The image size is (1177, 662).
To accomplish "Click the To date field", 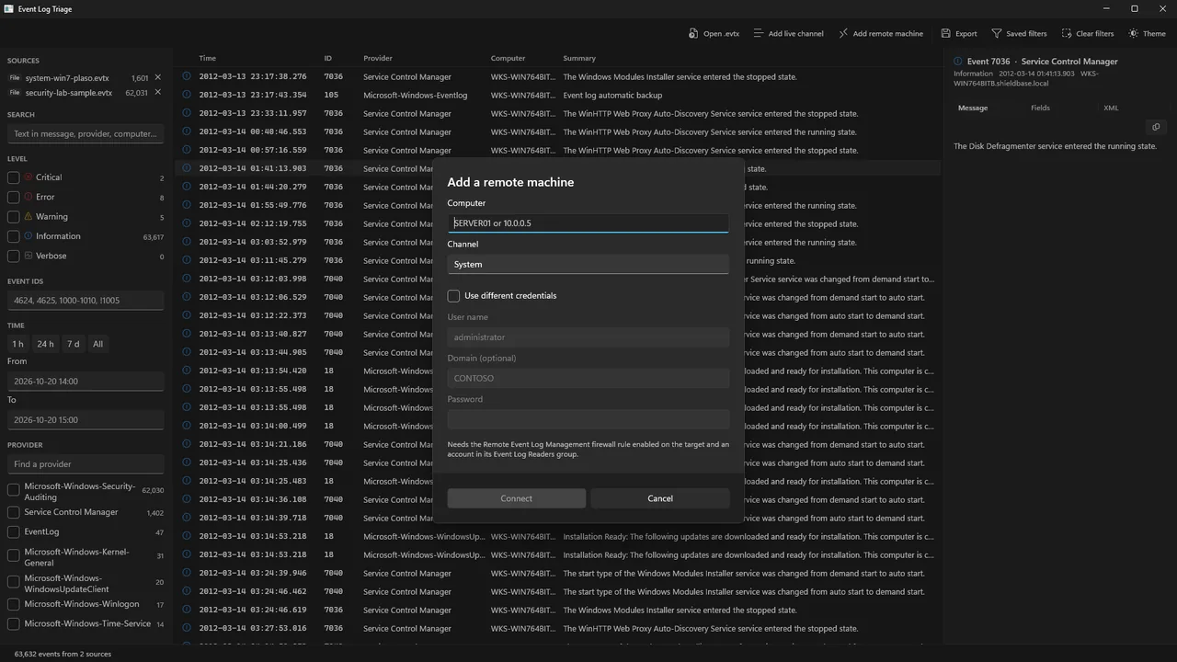I will tap(86, 419).
